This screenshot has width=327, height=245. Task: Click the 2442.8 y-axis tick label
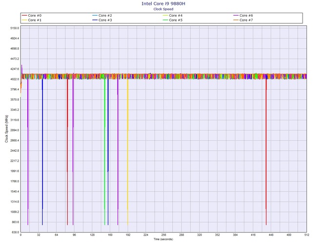(15, 151)
